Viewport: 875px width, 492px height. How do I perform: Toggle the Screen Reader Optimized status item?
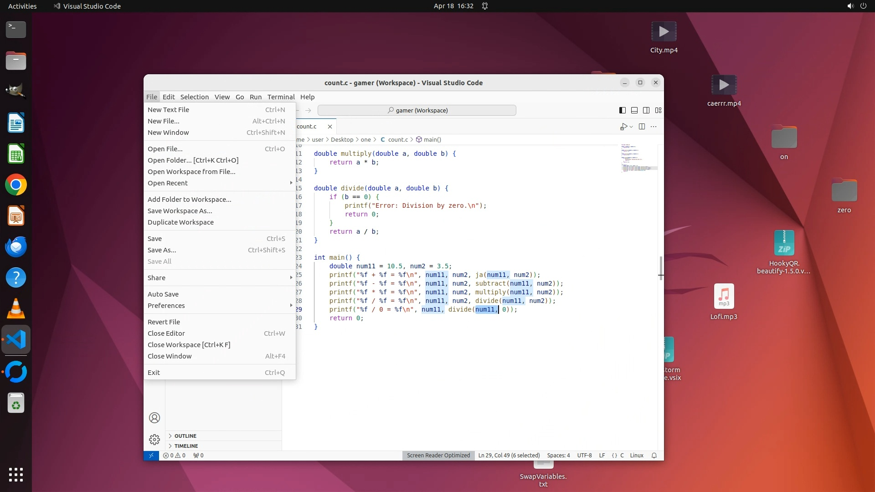[438, 456]
